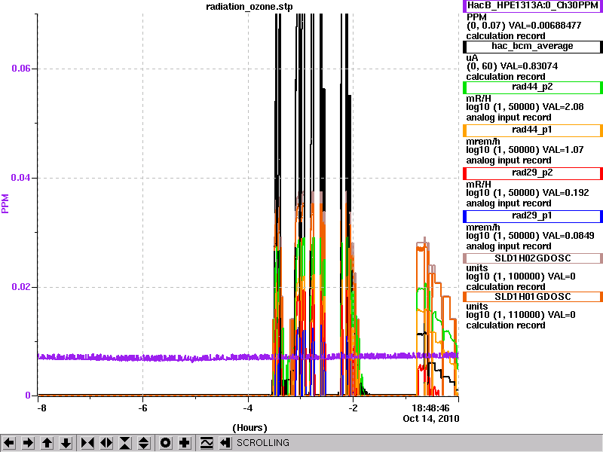The height and width of the screenshot is (452, 603).
Task: Click the pan left arrow icon
Action: click(x=9, y=443)
